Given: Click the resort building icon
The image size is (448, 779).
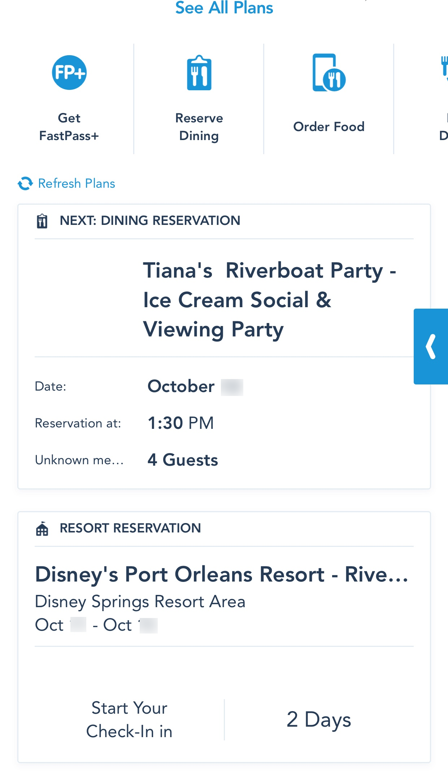Looking at the screenshot, I should 42,529.
